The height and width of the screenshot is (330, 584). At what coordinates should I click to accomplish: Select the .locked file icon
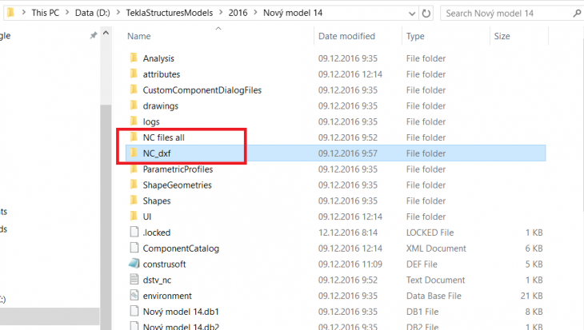(134, 233)
